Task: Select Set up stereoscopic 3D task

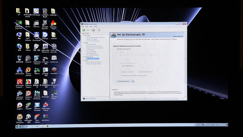Action: pyautogui.click(x=93, y=59)
